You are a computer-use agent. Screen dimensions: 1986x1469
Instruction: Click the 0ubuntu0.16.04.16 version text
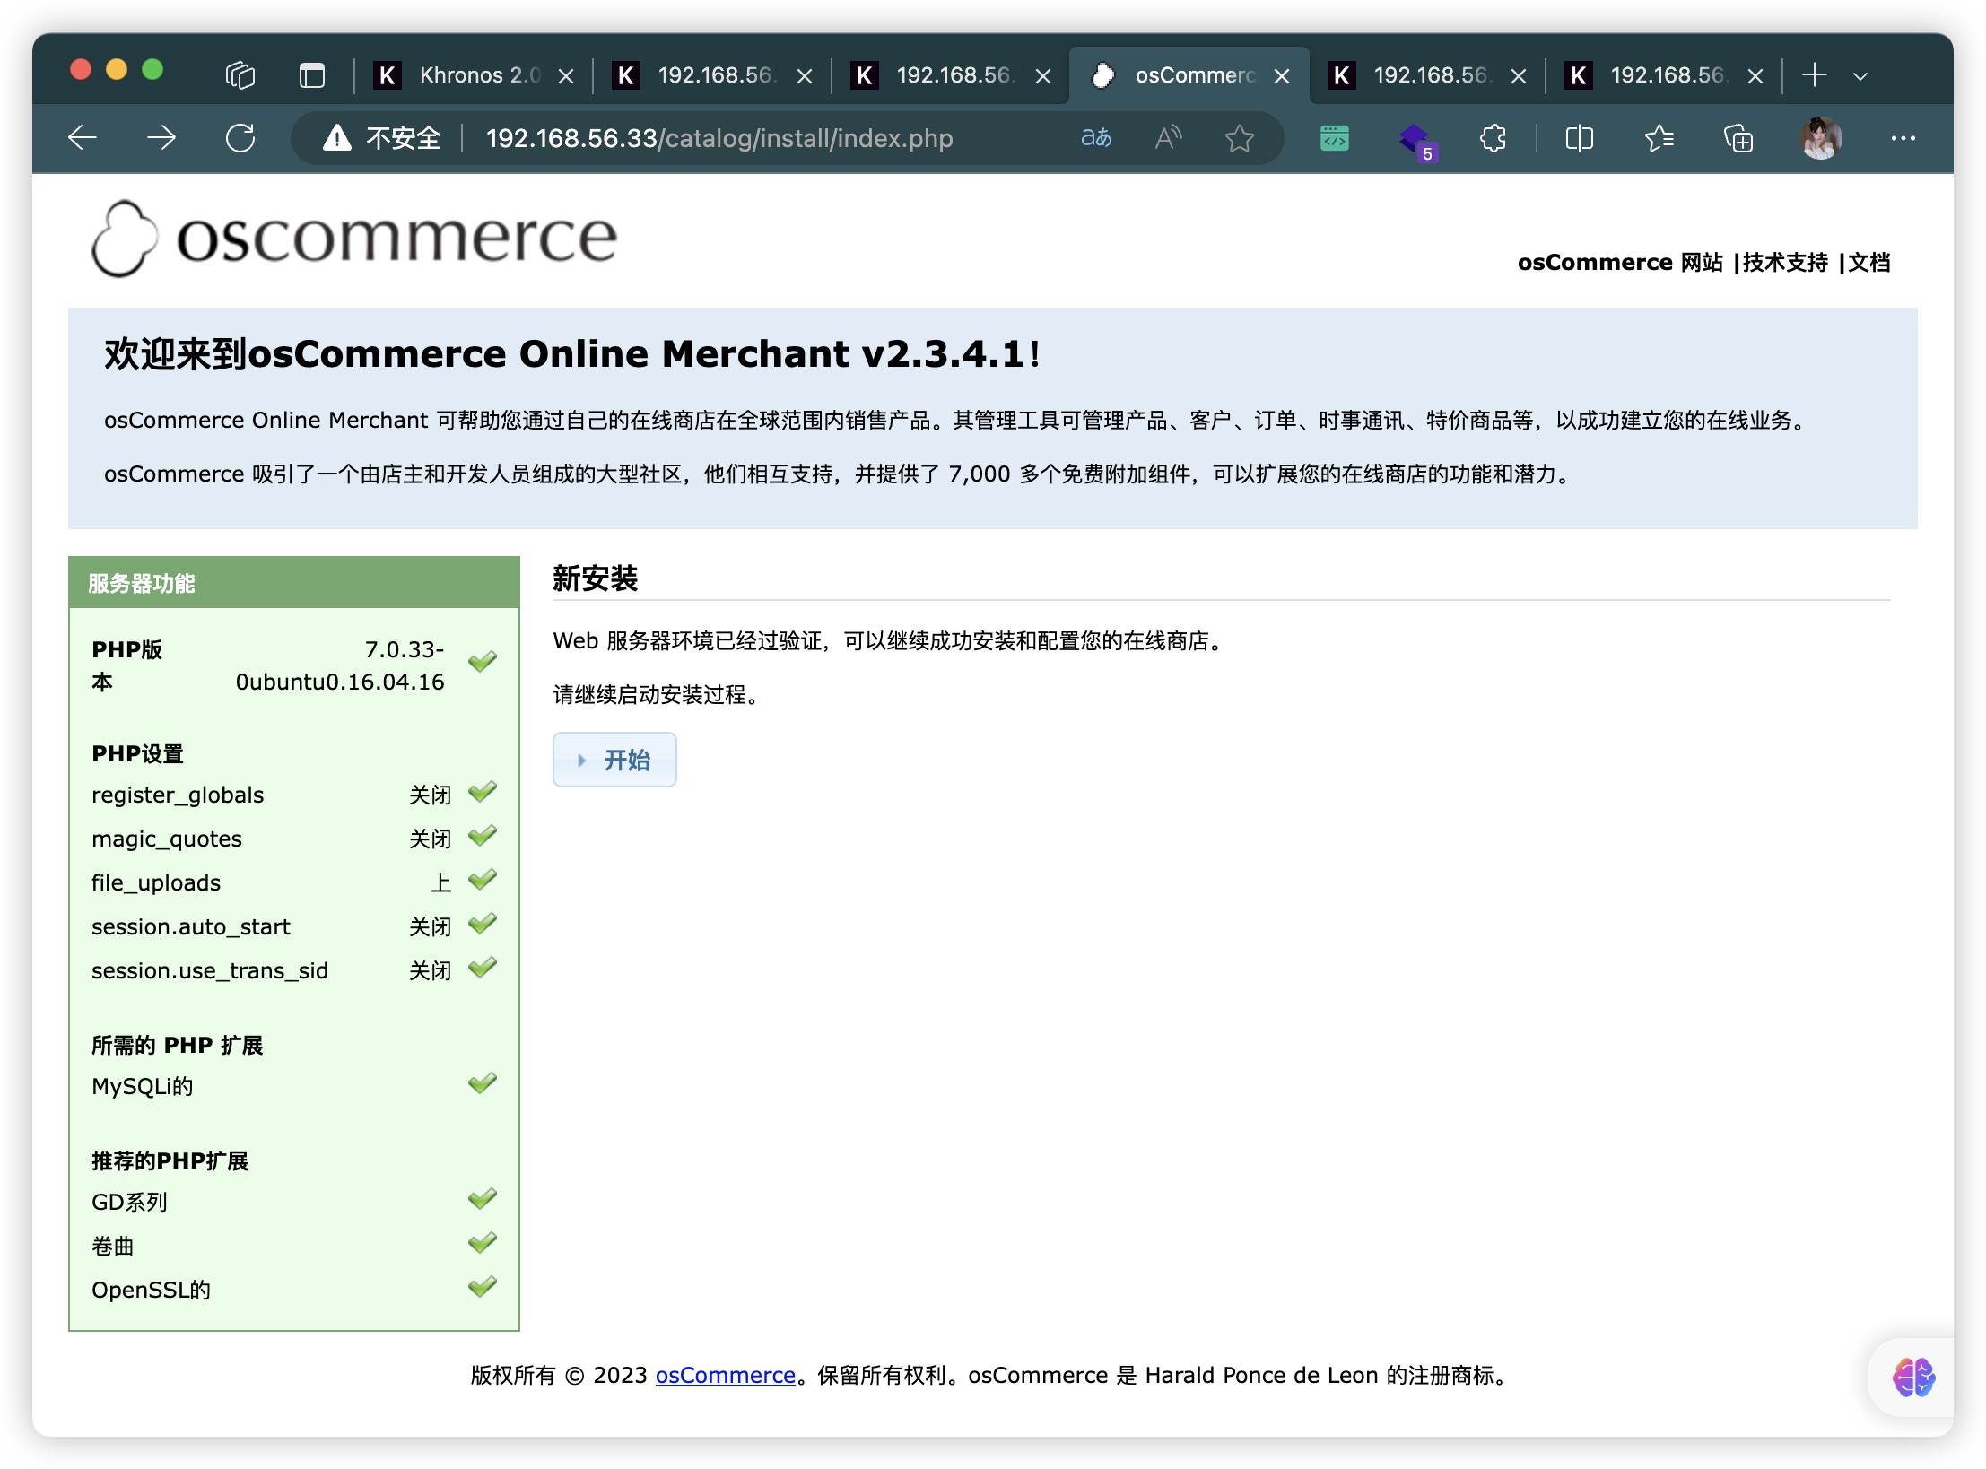[340, 682]
